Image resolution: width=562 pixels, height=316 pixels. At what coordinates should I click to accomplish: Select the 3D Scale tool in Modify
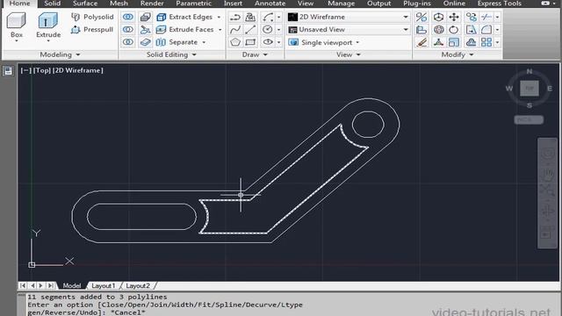pos(438,42)
